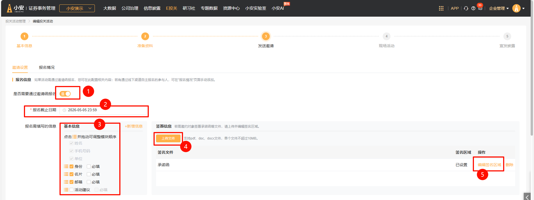Toggle the 是否需要通过邀请函报名 switch
The height and width of the screenshot is (200, 534).
65,94
